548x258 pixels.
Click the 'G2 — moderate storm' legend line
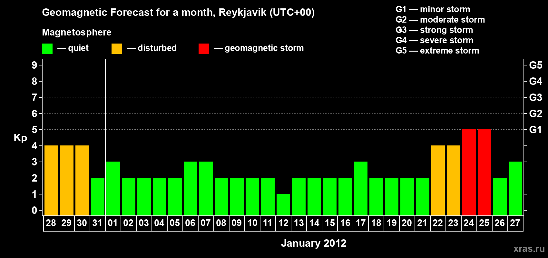[x=440, y=20]
